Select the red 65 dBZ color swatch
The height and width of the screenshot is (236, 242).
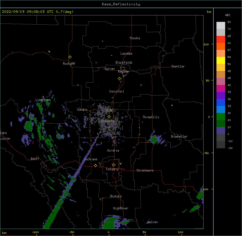[221, 39]
